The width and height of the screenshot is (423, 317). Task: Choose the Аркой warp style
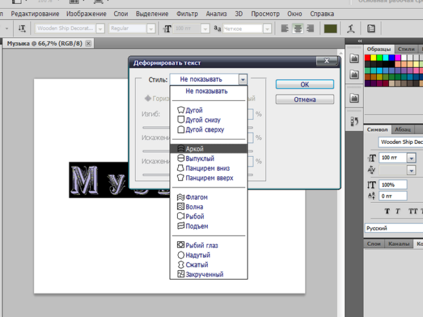point(195,149)
